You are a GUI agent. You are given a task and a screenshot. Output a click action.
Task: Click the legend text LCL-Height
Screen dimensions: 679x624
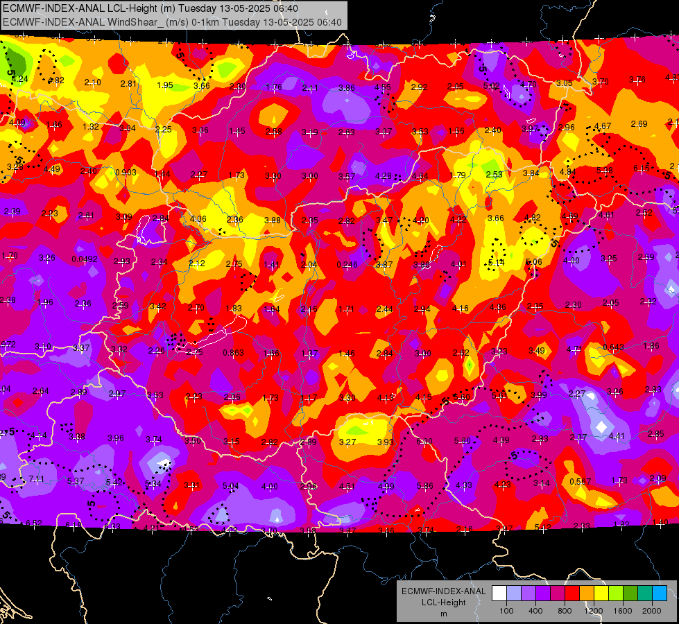[443, 603]
